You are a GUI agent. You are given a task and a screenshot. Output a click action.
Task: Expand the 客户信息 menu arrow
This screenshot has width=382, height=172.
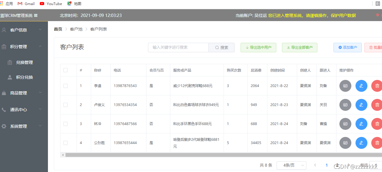pyautogui.click(x=40, y=30)
